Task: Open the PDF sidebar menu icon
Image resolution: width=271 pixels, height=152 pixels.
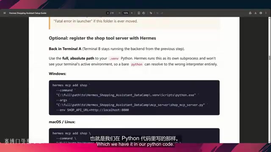Action: pos(5,13)
